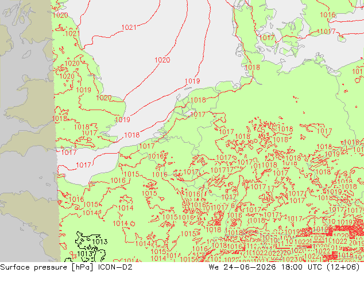
Task: Click the '(12+06)' forecast run text
Action: [x=343, y=267]
